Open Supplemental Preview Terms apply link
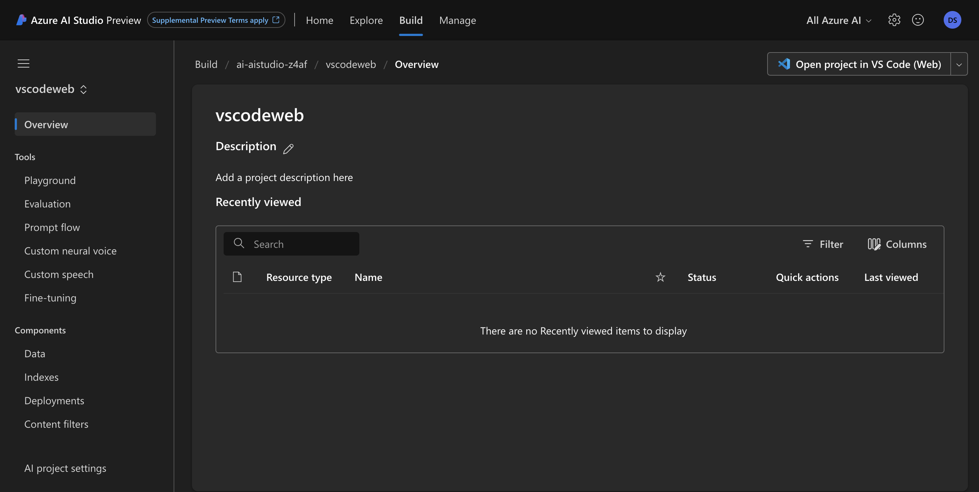The width and height of the screenshot is (979, 492). pos(216,20)
